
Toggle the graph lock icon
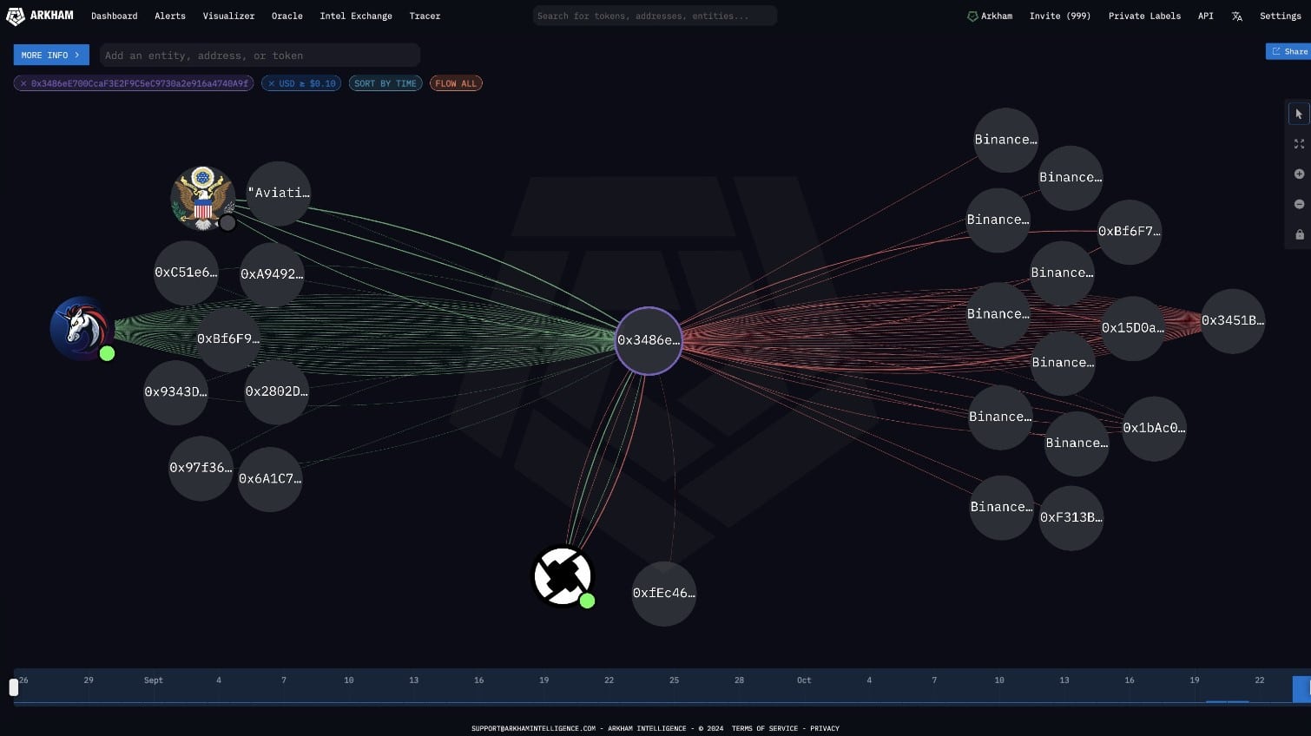[x=1299, y=234]
